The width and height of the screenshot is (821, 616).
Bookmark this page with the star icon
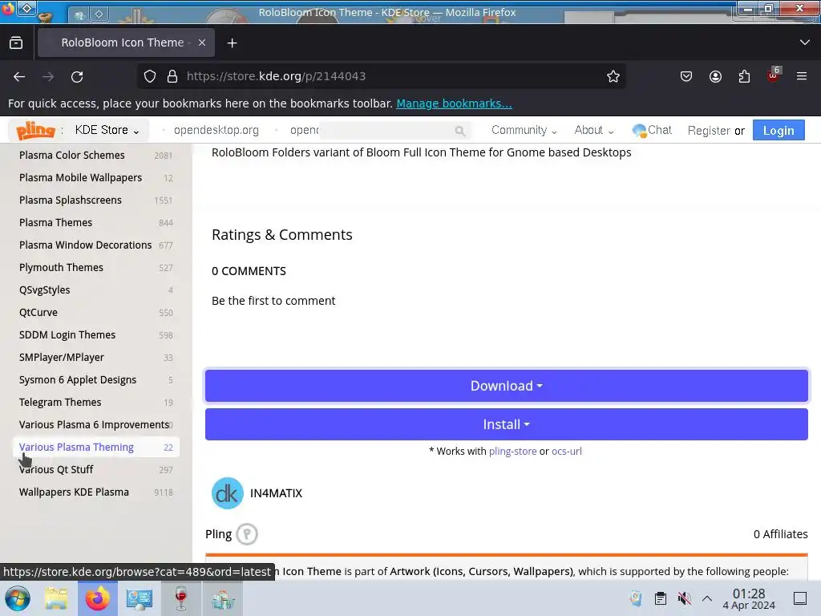point(613,76)
